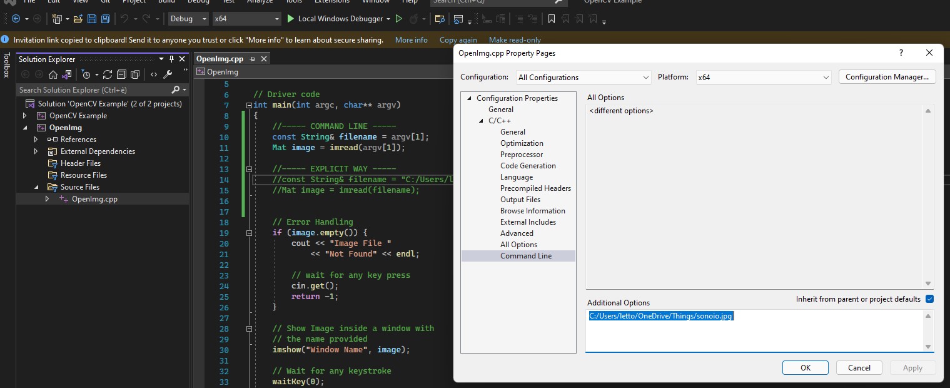Screen dimensions: 950x388
Task: Click the help question mark in Property Pages
Action: click(x=901, y=53)
